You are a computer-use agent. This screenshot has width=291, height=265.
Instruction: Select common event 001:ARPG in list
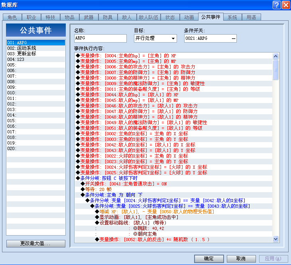tap(36, 43)
